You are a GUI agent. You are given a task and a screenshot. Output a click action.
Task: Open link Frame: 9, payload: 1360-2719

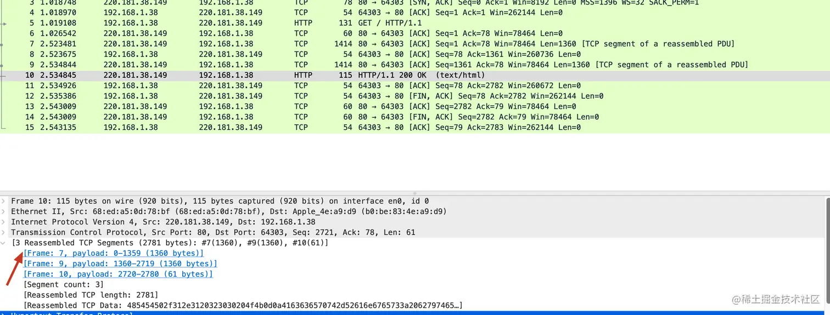pyautogui.click(x=120, y=264)
